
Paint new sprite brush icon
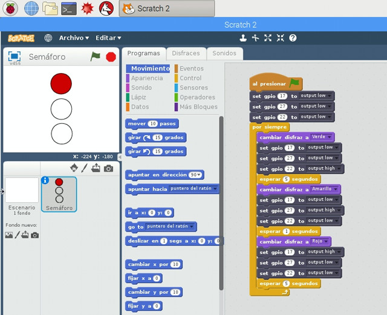[x=85, y=168]
